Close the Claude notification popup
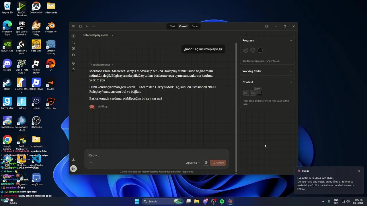This screenshot has width=367, height=206. [359, 171]
